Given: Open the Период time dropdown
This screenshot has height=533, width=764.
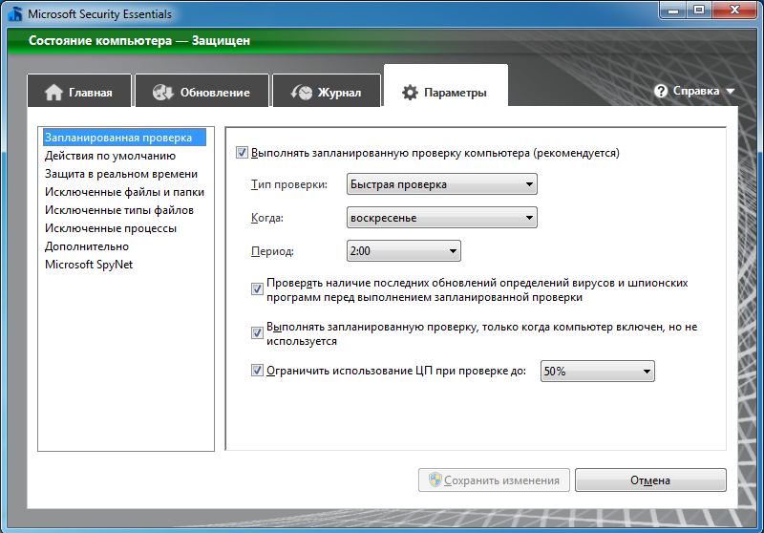Looking at the screenshot, I should 403,251.
